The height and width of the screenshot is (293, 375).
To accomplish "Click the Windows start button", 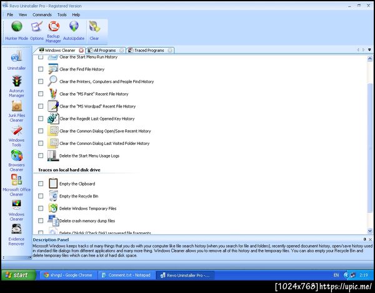I will 19,275.
